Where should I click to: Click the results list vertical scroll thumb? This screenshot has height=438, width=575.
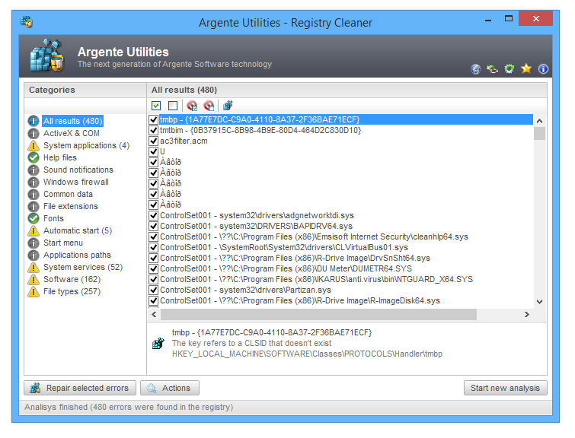pos(539,133)
